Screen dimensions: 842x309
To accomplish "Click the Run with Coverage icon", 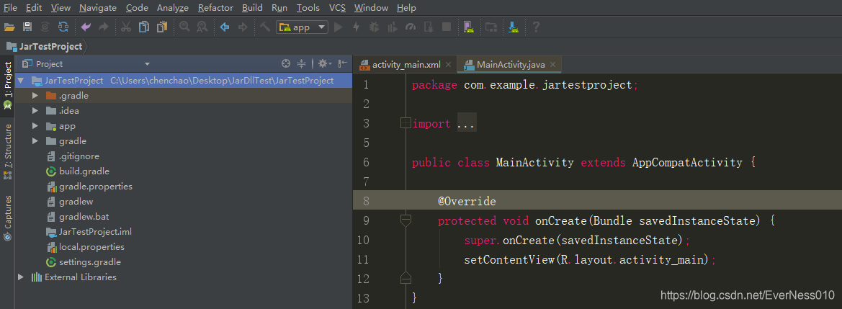I will [x=393, y=27].
